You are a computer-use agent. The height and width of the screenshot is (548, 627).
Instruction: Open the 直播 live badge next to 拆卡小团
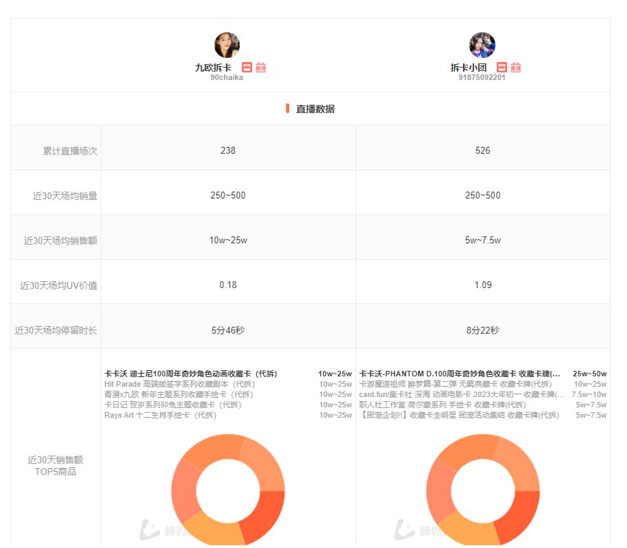(x=516, y=67)
